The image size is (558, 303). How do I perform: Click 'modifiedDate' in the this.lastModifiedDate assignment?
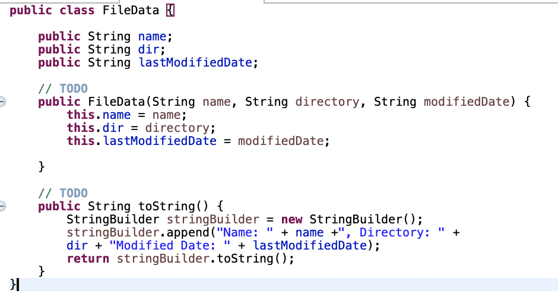click(281, 141)
